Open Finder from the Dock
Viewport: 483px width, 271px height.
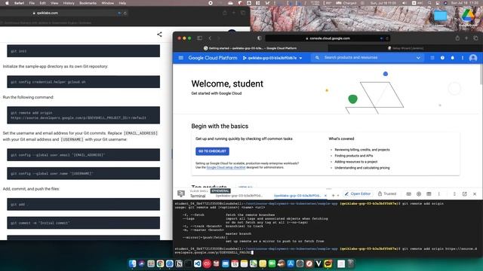[x=133, y=263]
